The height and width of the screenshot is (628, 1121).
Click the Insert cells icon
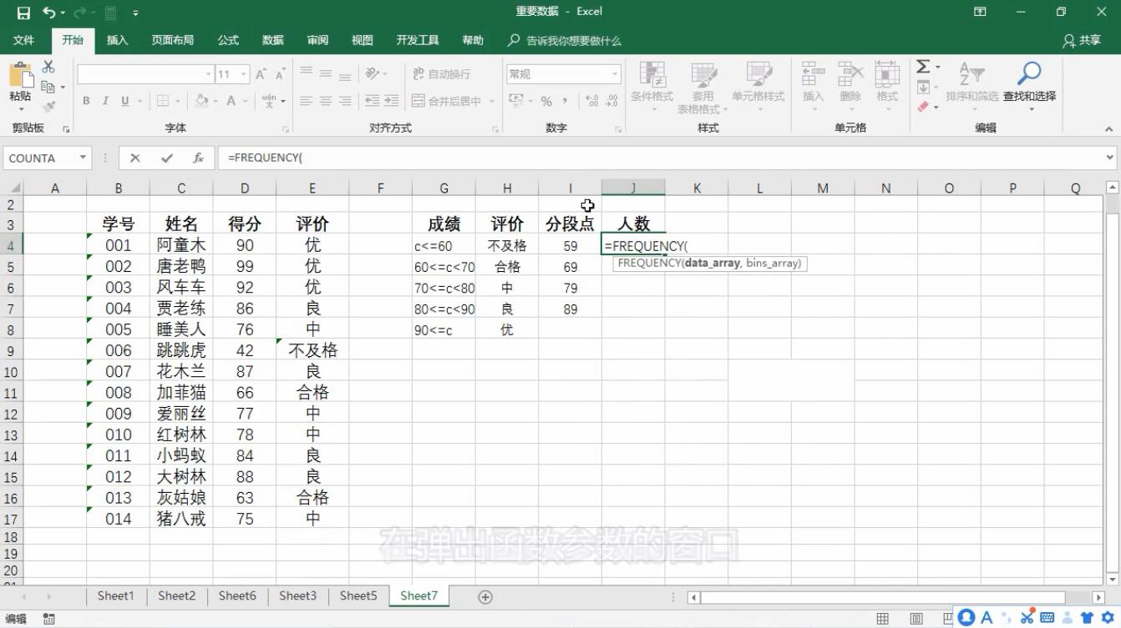[x=813, y=74]
